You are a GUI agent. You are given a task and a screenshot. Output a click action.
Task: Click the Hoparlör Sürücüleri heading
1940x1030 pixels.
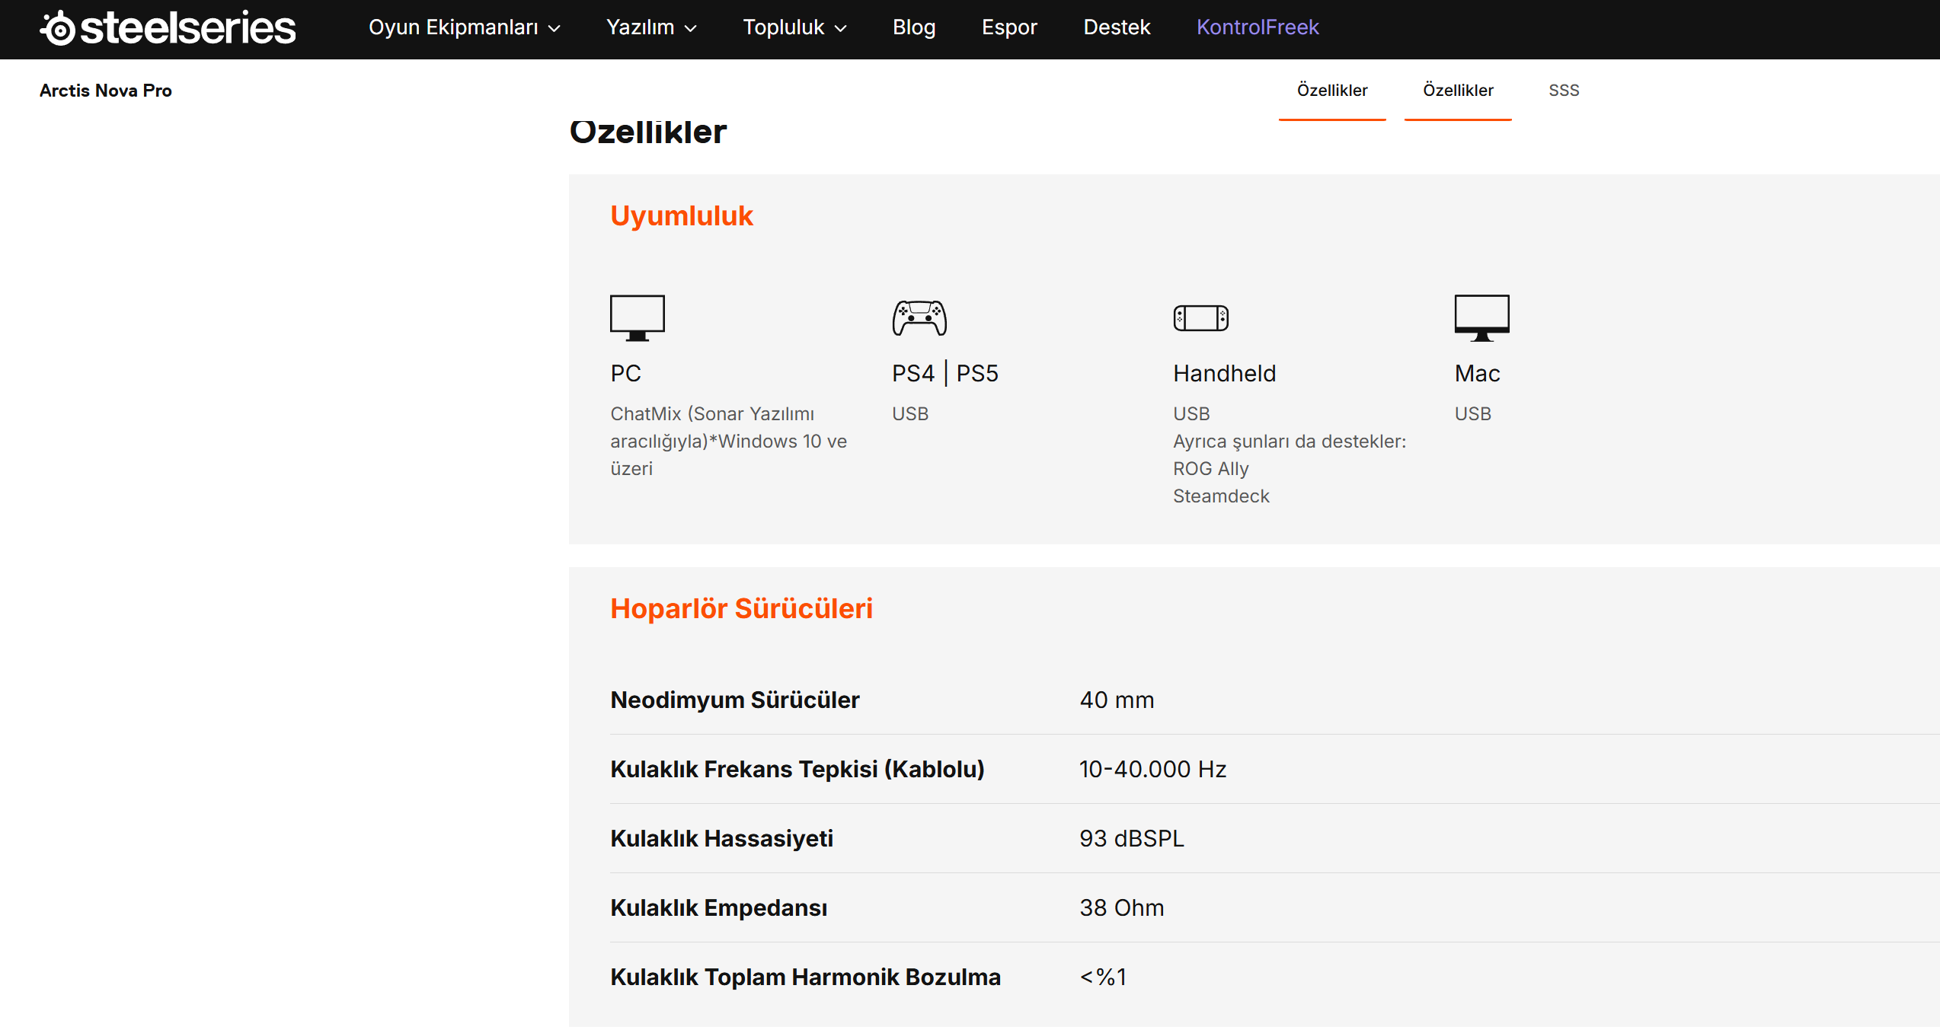click(741, 609)
